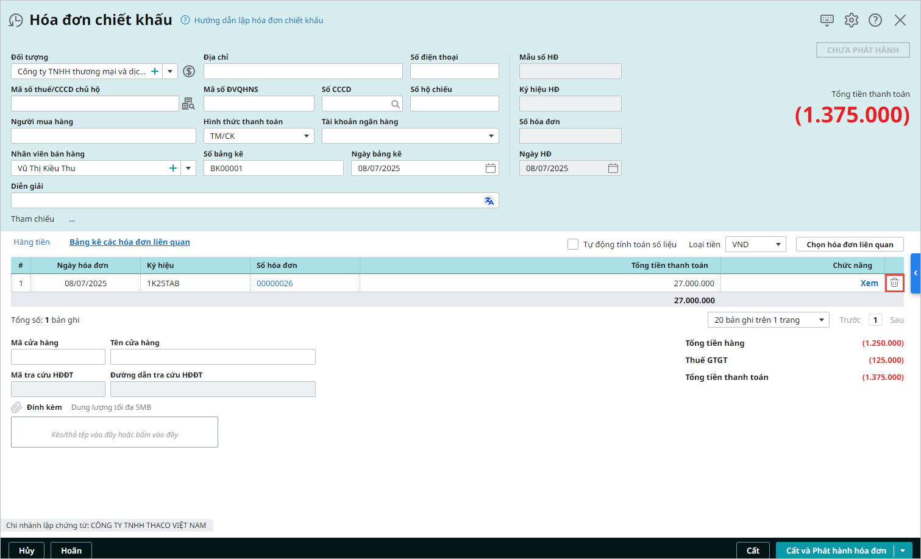
Task: Expand the Hình thức thanh toán dropdown
Action: pyautogui.click(x=307, y=136)
